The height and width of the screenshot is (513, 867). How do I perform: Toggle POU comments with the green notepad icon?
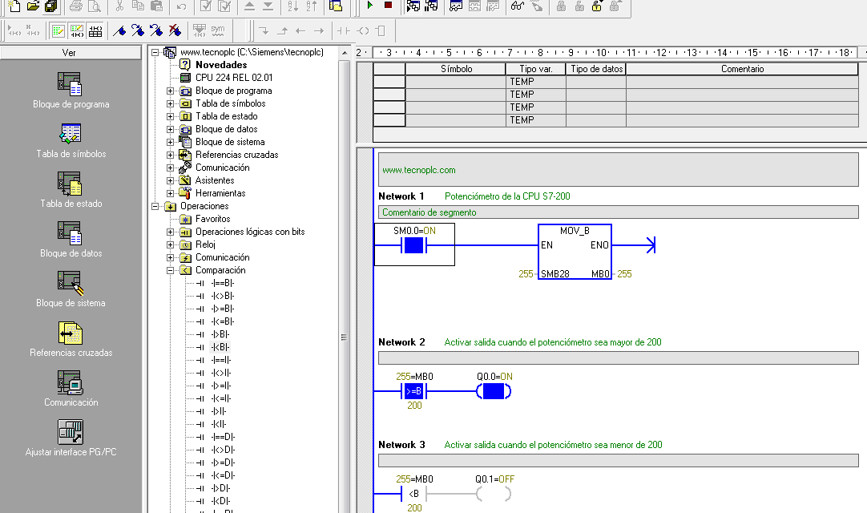(x=58, y=31)
